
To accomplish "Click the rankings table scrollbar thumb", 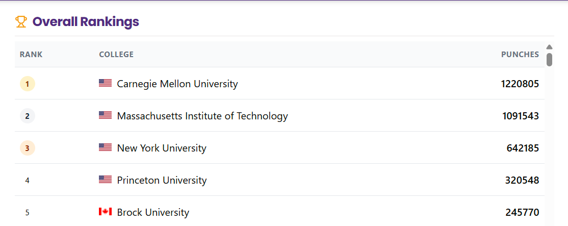I will [550, 60].
